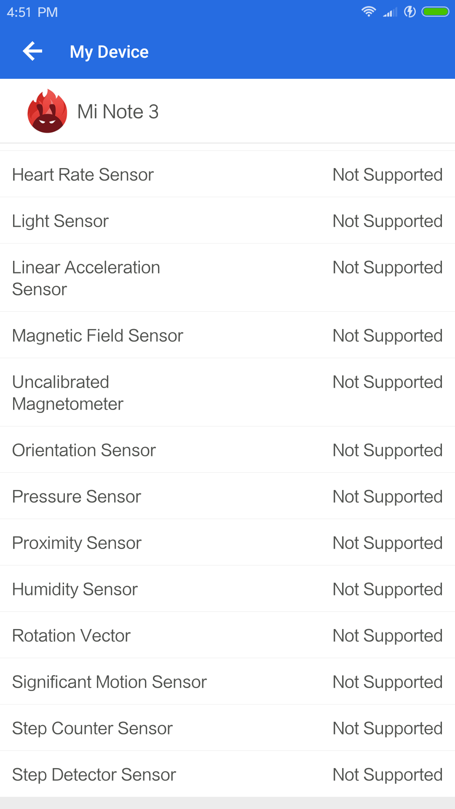Select the Pressure Sensor item

pos(227,496)
